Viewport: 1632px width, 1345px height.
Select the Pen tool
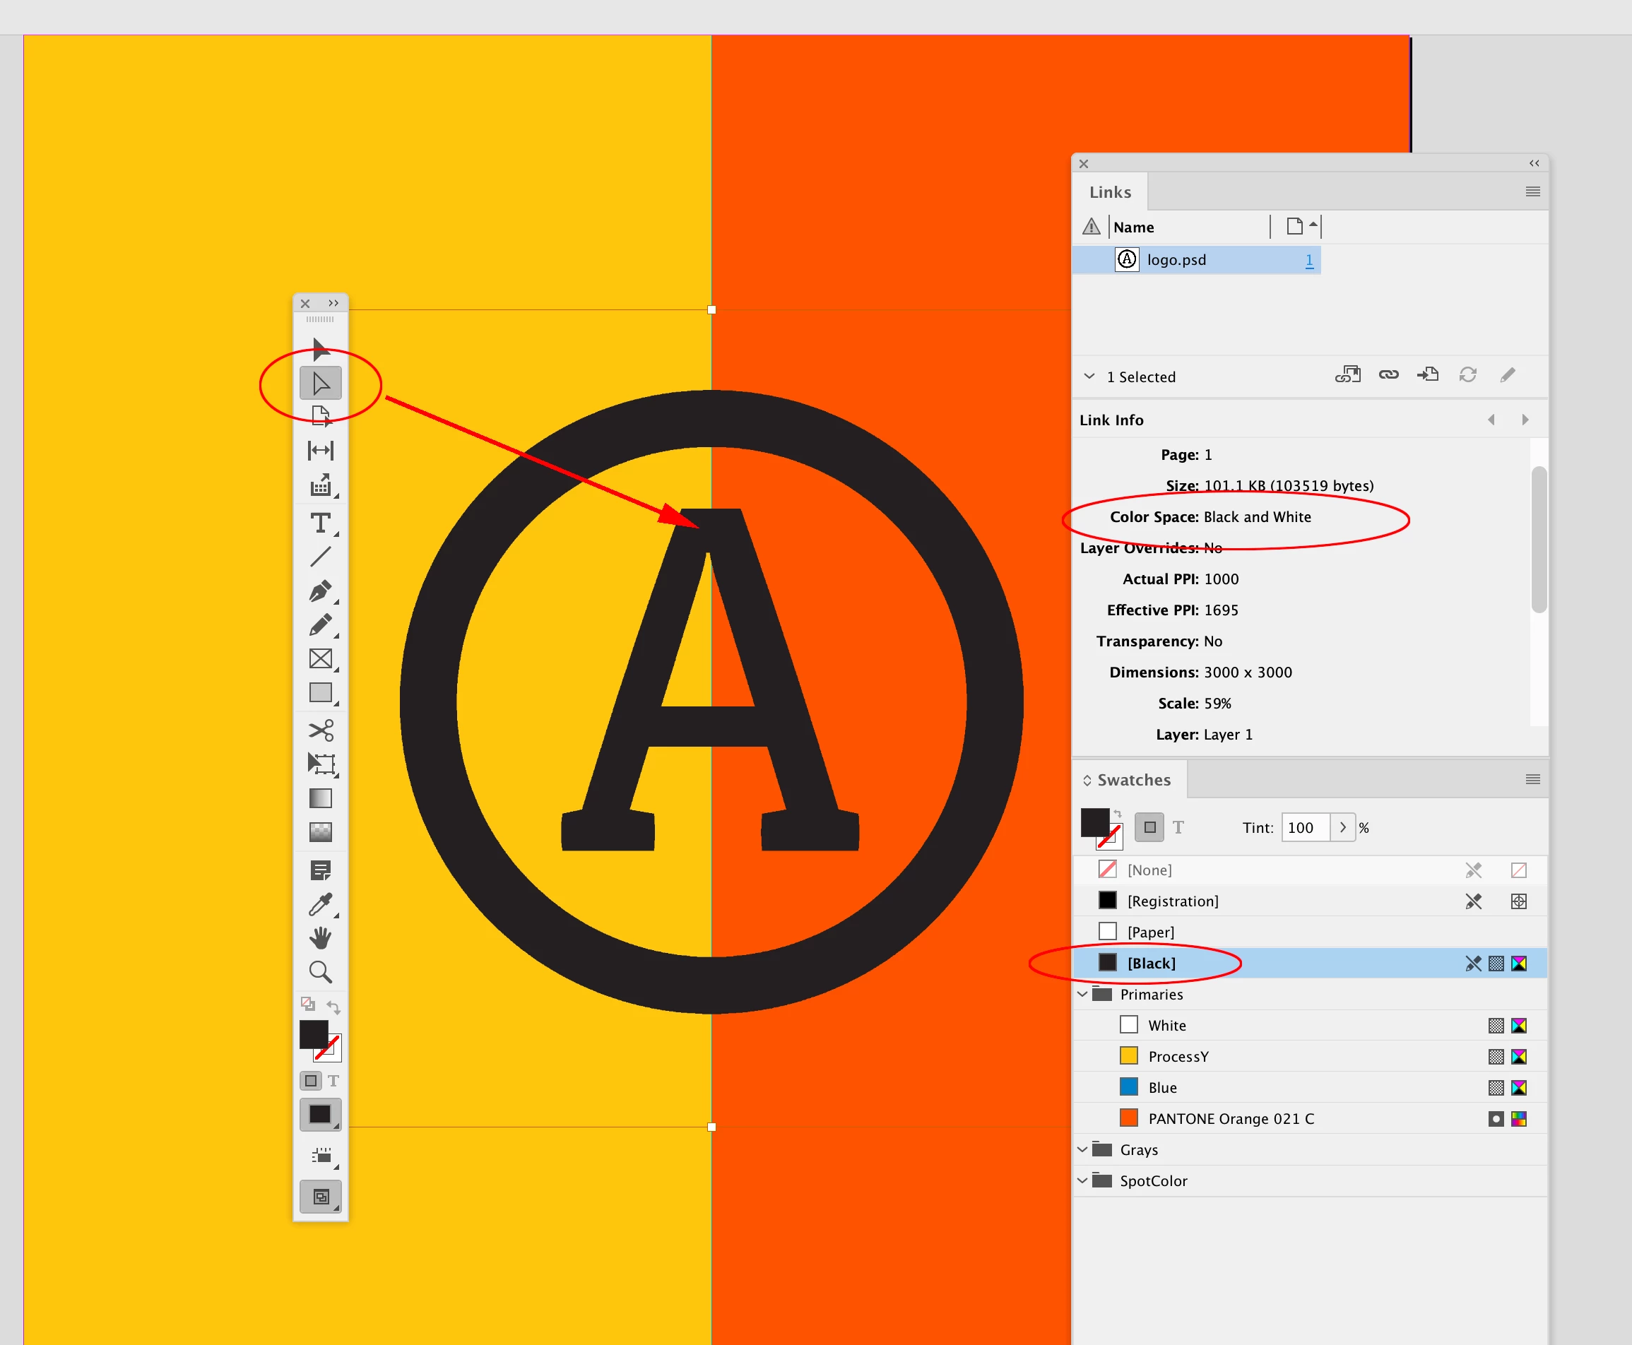(320, 591)
